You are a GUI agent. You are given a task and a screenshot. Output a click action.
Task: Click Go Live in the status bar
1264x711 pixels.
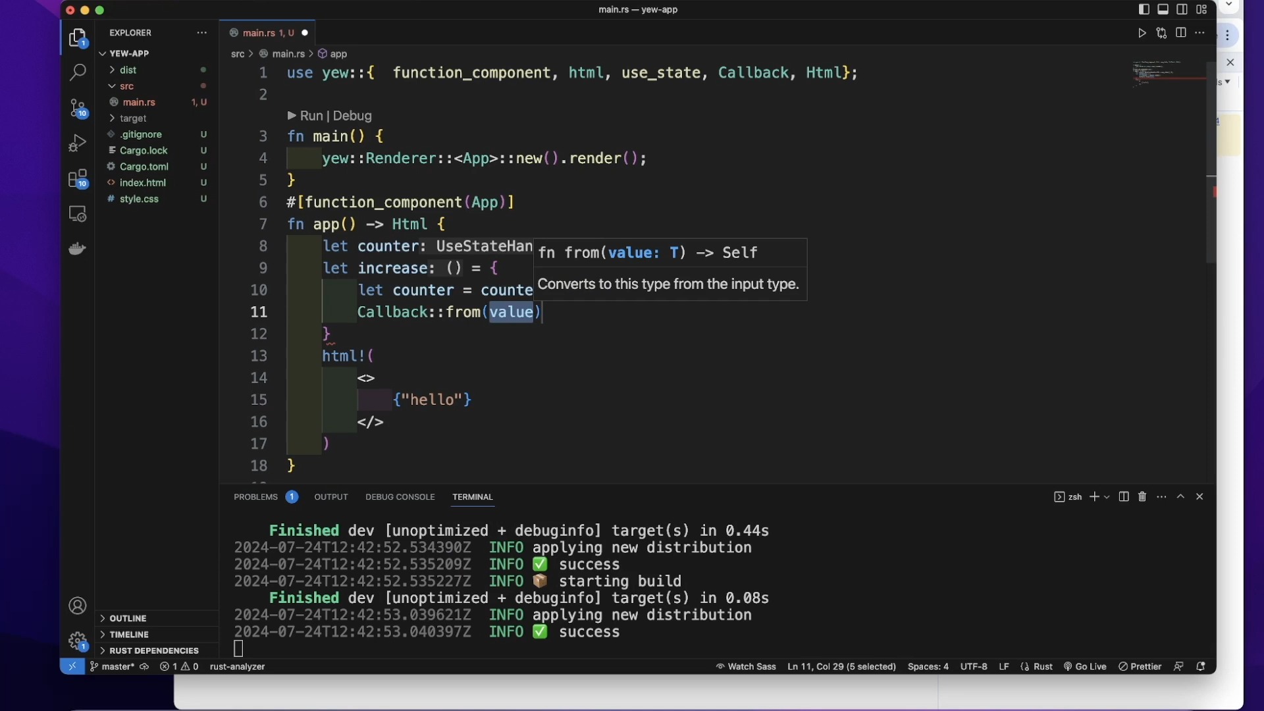[x=1085, y=666]
